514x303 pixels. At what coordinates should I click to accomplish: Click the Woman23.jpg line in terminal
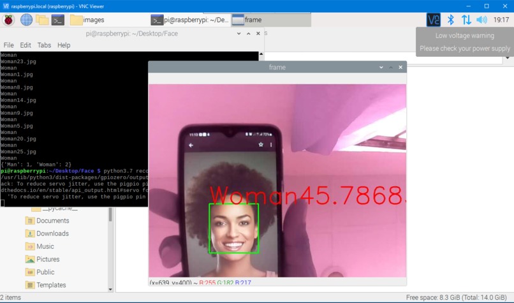pyautogui.click(x=18, y=61)
